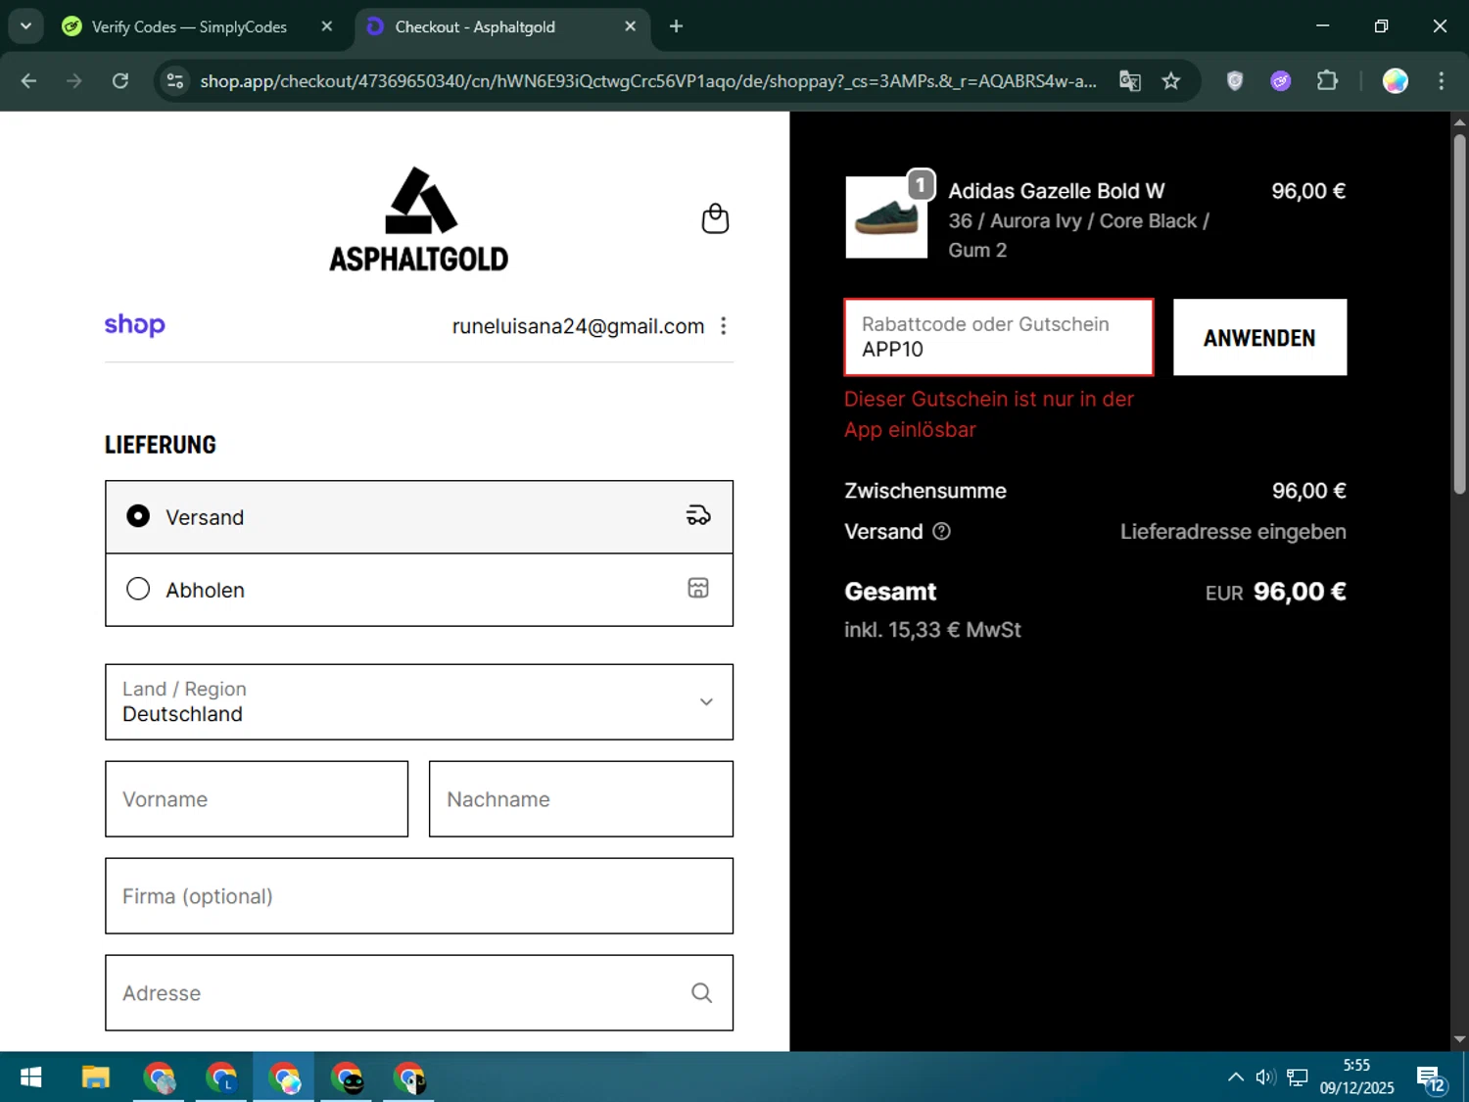
Task: Click the LIEFERUNG section heading
Action: click(161, 445)
